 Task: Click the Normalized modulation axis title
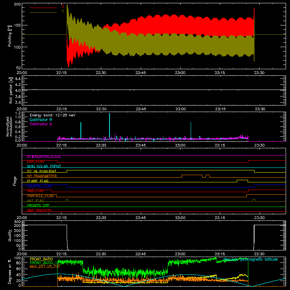click(x=9, y=127)
